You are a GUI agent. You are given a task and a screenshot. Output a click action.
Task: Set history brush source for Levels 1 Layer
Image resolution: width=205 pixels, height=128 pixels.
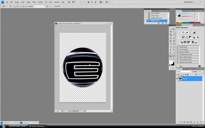coord(146,16)
